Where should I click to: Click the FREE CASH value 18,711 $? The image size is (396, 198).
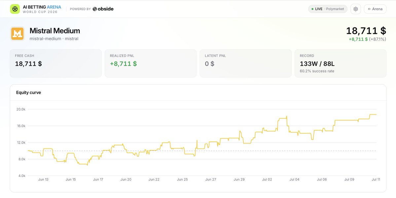(28, 64)
